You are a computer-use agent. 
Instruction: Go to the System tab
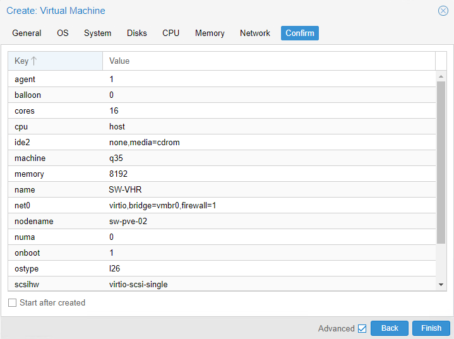[98, 33]
